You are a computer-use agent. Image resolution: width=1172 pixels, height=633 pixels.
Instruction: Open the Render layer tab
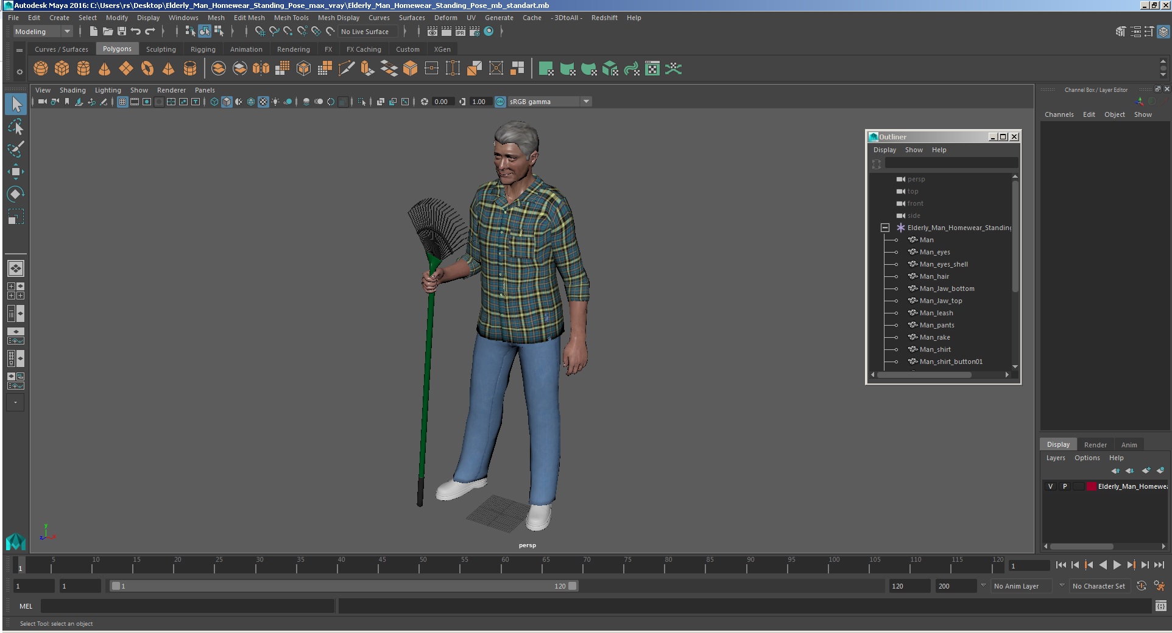[1095, 444]
